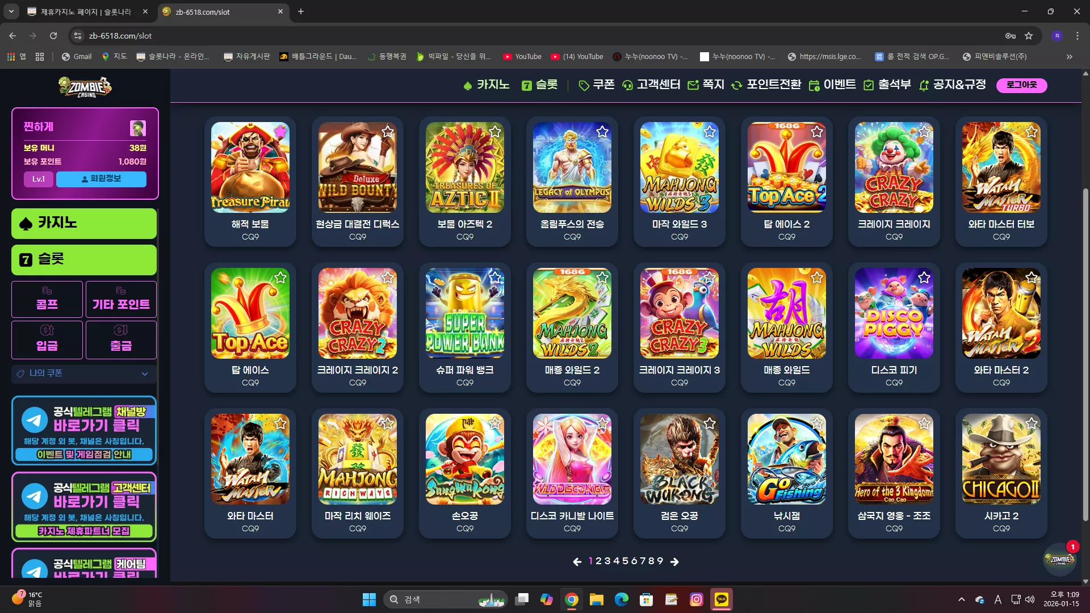Bookmark this page with the star icon
1090x613 pixels.
click(1029, 36)
